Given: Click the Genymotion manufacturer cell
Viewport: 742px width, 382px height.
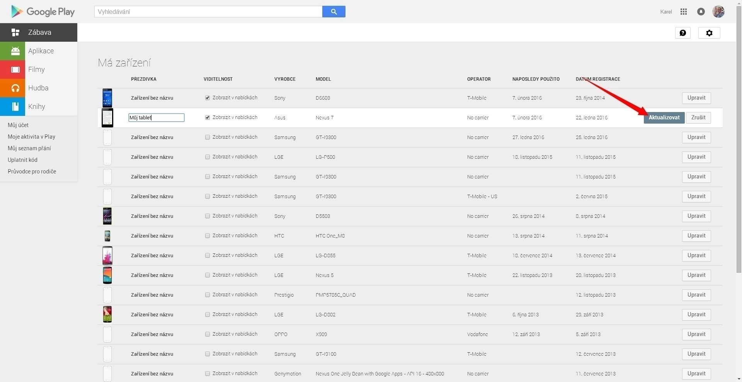Looking at the screenshot, I should (x=288, y=374).
